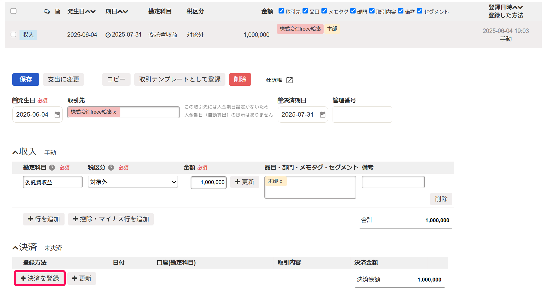The image size is (546, 301).
Task: Click the 発生日 date input field
Action: pos(38,115)
